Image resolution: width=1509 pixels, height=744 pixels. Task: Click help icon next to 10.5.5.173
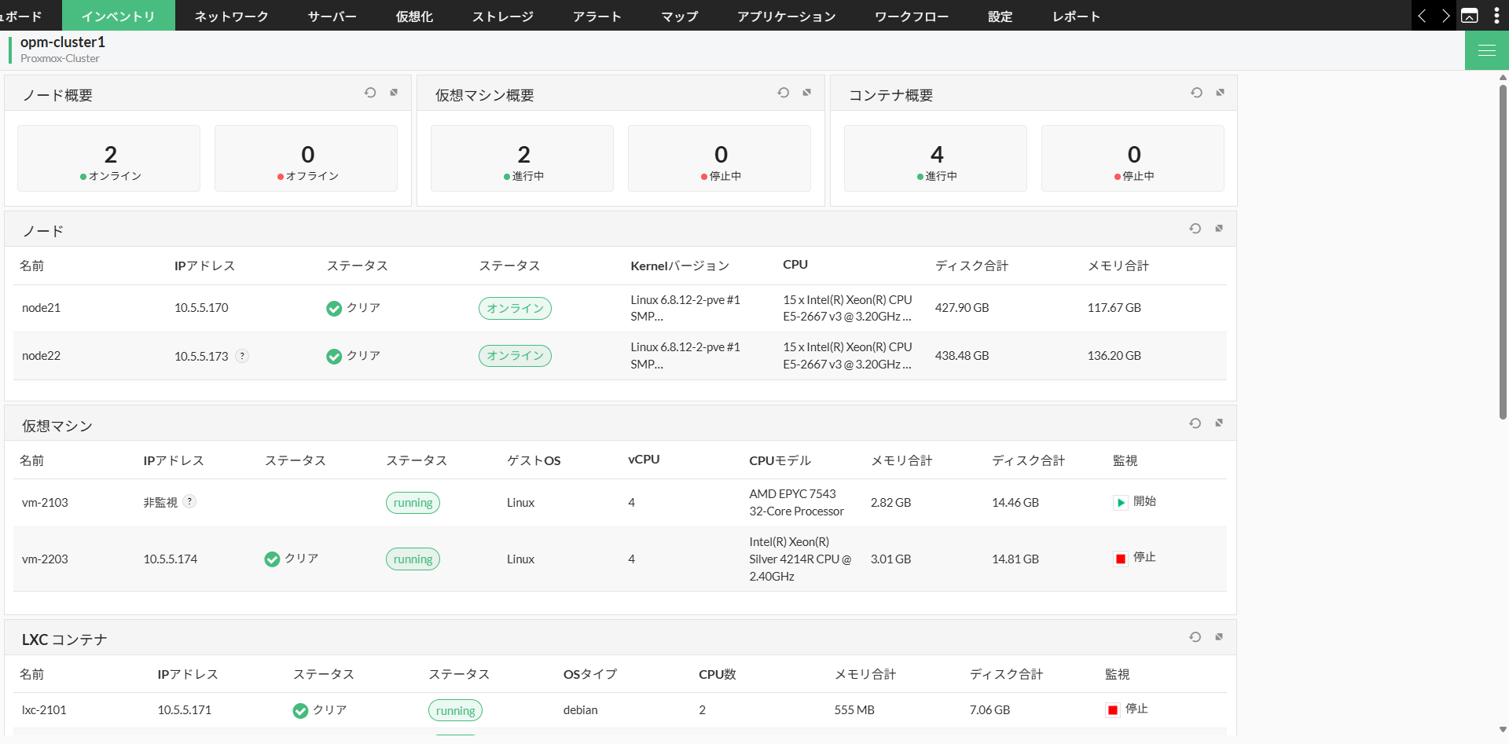coord(242,356)
